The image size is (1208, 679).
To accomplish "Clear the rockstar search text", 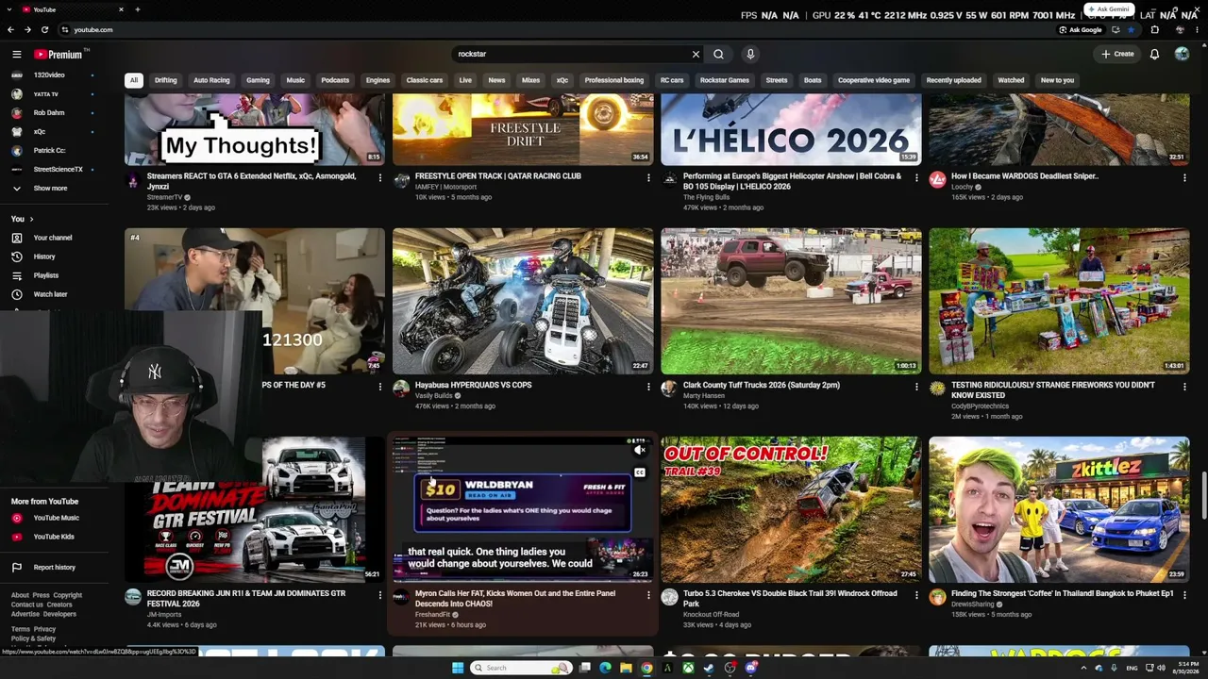I will coord(696,55).
